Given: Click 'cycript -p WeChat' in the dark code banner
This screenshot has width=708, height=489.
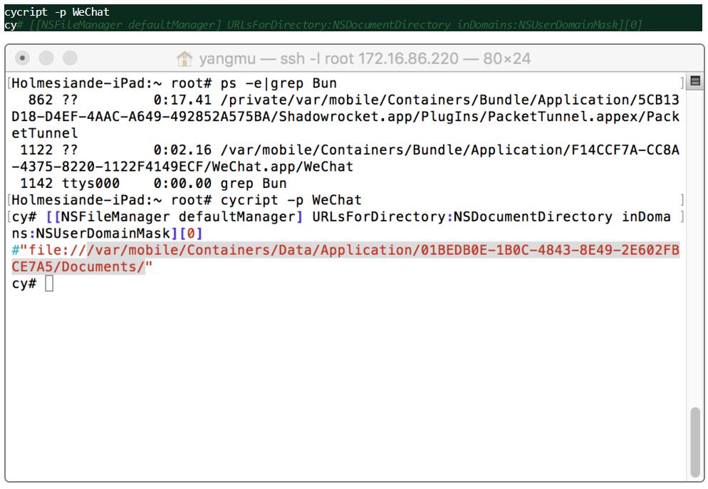Looking at the screenshot, I should click(57, 11).
